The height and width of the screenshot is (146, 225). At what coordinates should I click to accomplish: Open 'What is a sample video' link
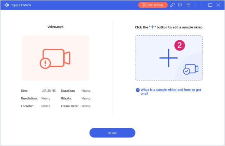click(171, 92)
